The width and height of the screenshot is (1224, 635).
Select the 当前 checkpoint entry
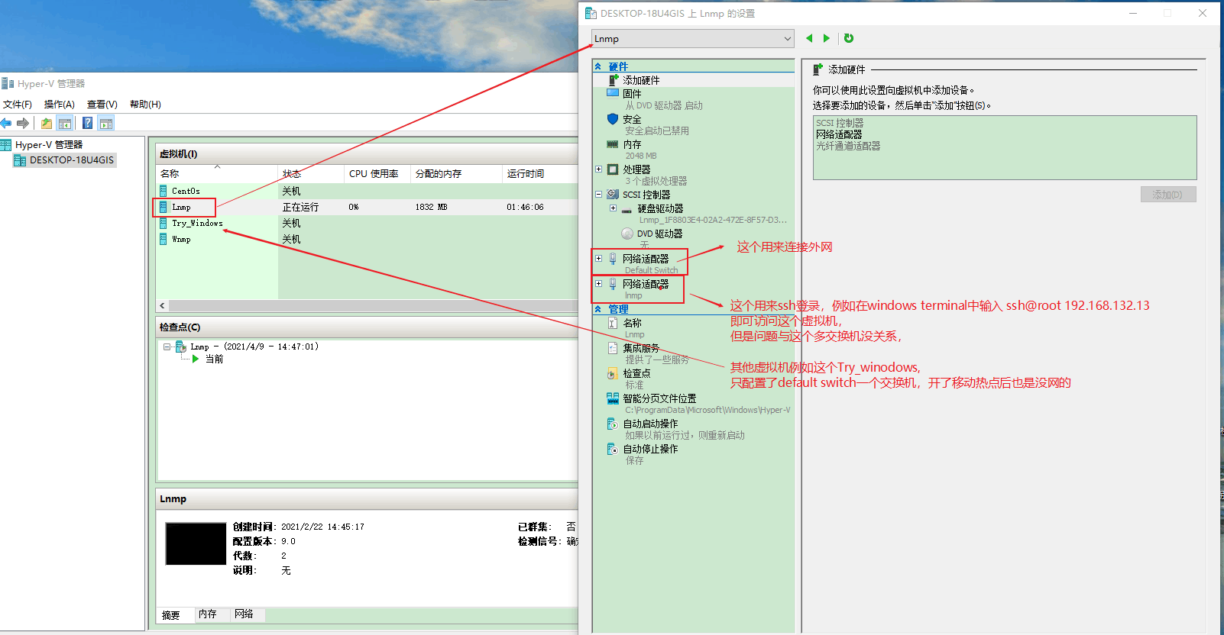click(x=214, y=359)
